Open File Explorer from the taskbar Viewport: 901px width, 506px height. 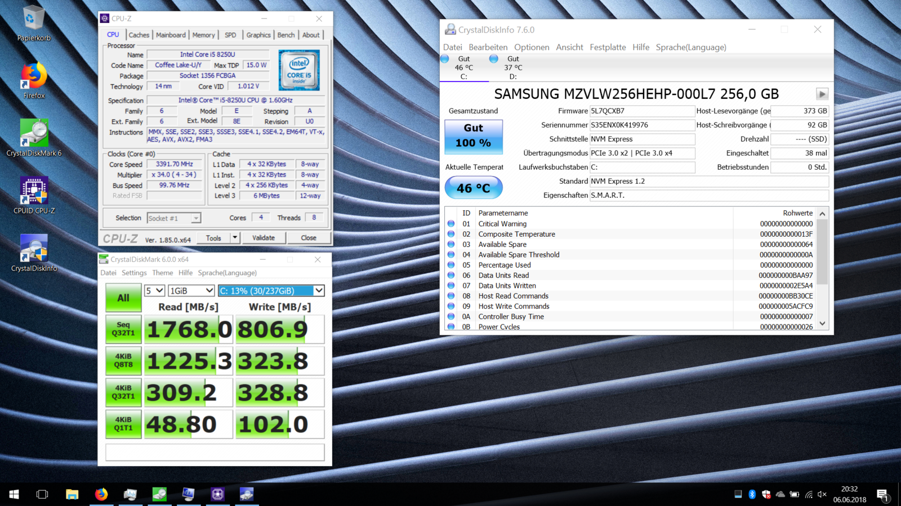[x=72, y=494]
